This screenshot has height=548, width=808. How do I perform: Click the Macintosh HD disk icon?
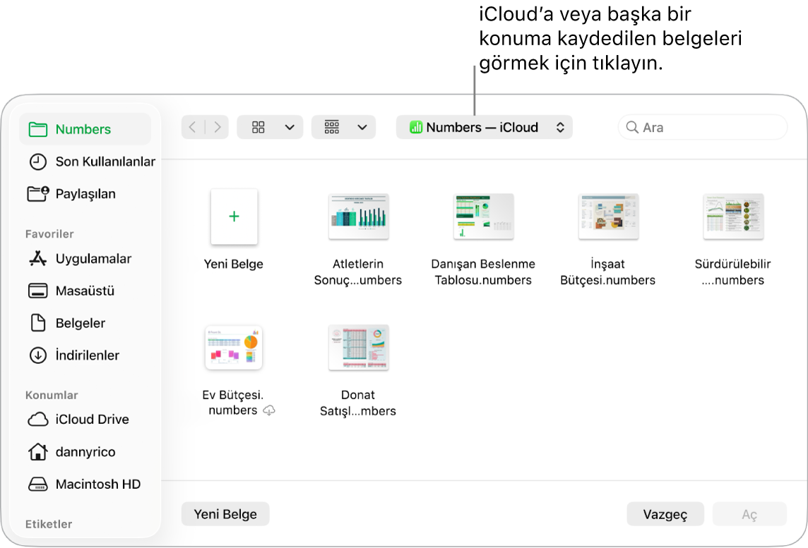(37, 485)
